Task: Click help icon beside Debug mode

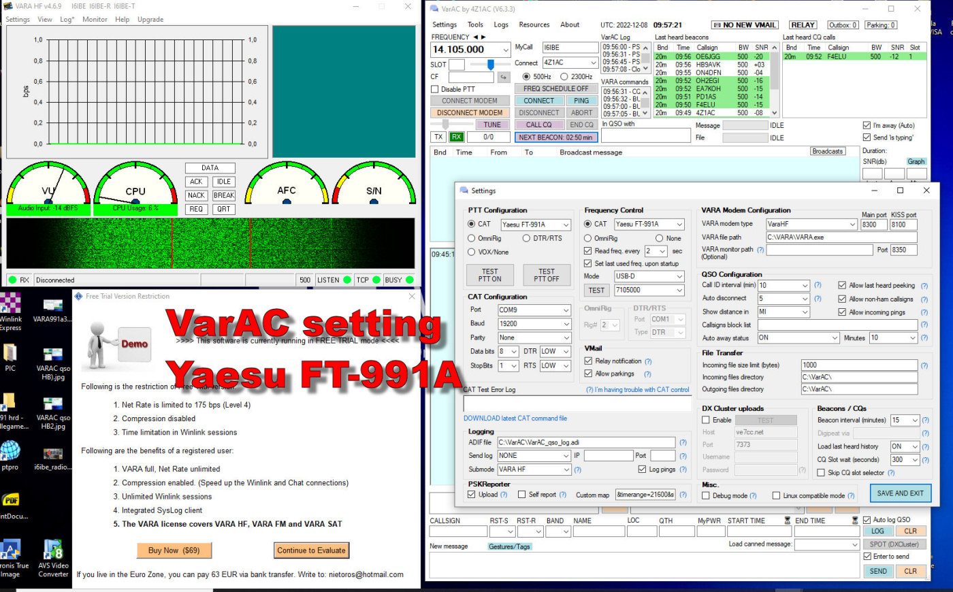Action: click(753, 496)
